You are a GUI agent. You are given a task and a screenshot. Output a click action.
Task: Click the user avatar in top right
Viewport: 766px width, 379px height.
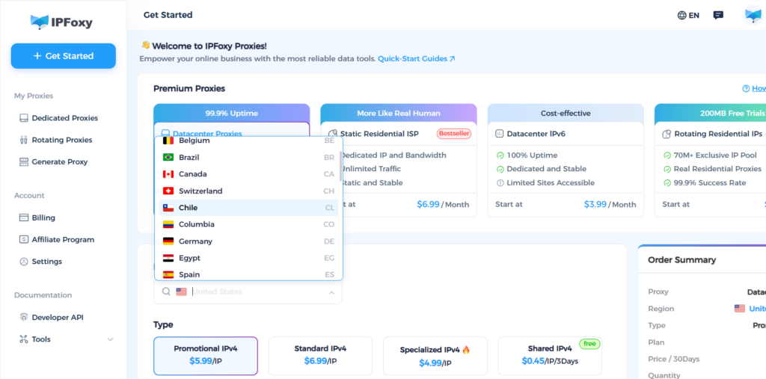click(753, 16)
